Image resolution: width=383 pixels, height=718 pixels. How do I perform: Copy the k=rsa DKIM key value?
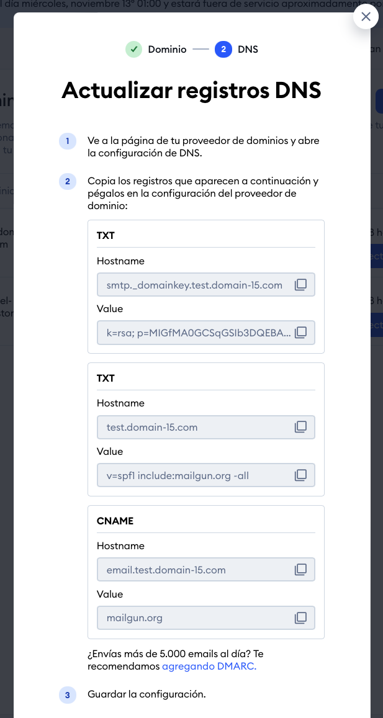point(300,333)
